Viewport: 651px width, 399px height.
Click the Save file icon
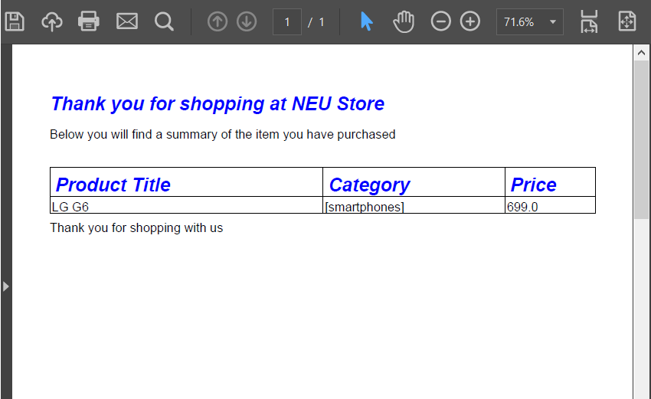(x=15, y=21)
